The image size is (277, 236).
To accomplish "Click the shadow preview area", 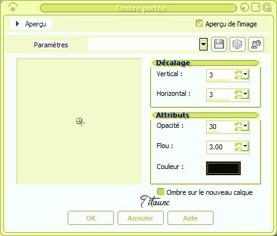I will coord(79,121).
